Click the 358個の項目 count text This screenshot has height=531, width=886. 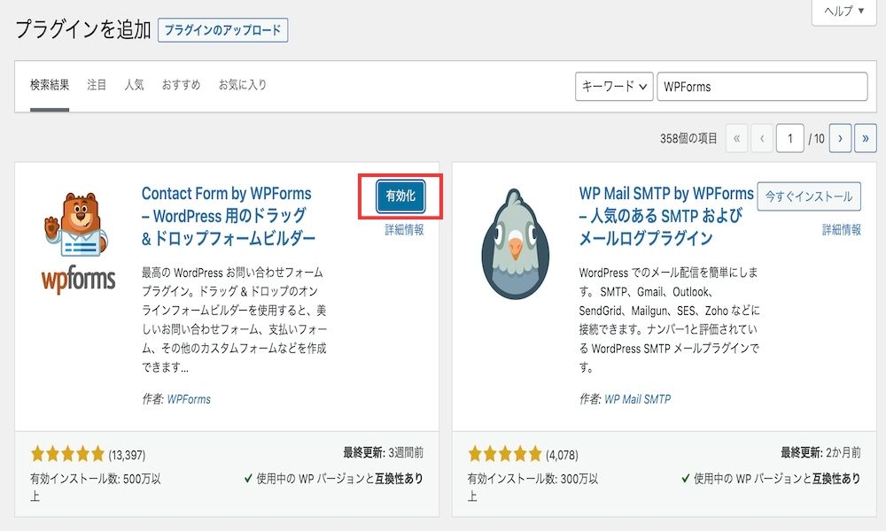(688, 138)
